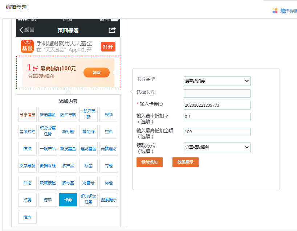Add the 推送基金 component

pos(48,115)
